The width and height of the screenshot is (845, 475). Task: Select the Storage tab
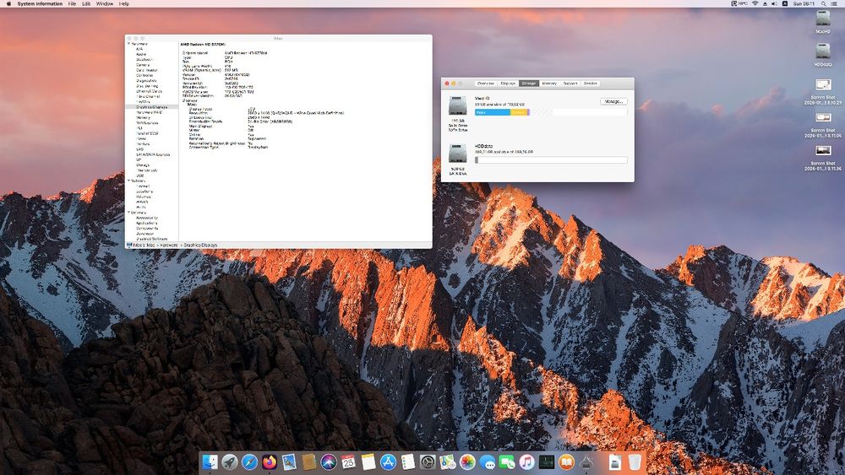pyautogui.click(x=529, y=84)
